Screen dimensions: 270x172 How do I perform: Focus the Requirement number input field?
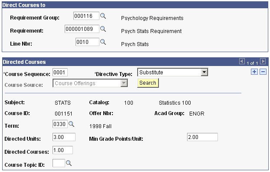[82, 29]
